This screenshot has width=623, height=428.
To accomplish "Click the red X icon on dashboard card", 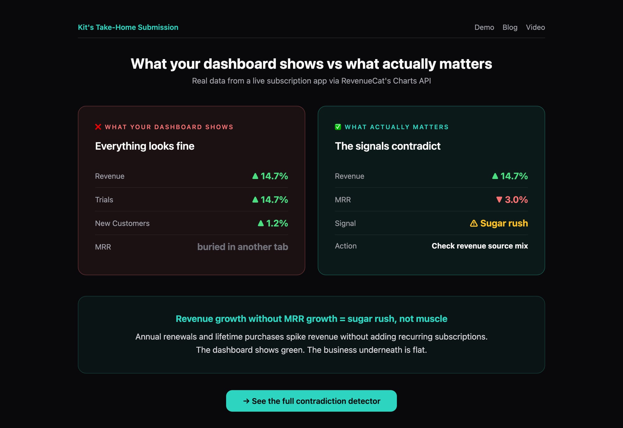I will [x=98, y=127].
